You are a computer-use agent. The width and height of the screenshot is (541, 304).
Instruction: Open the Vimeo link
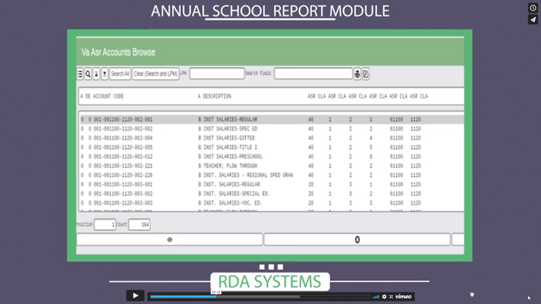[x=403, y=296]
